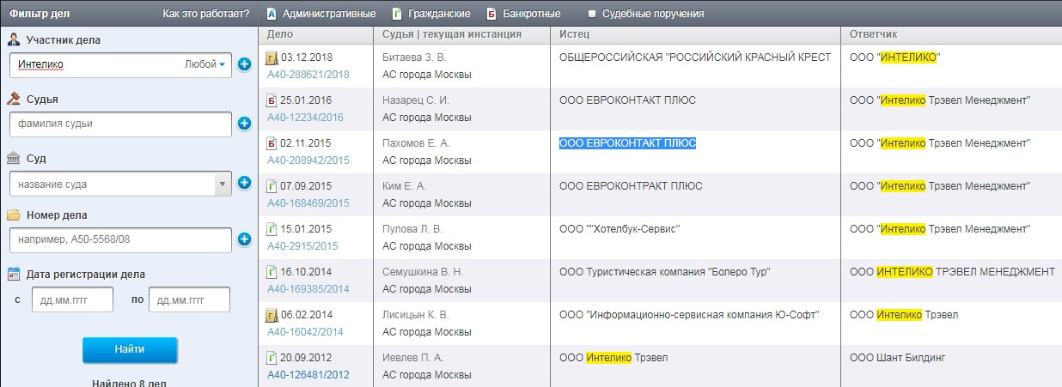
Task: Click calendar icon beside Дата регистрации дела
Action: [14, 274]
